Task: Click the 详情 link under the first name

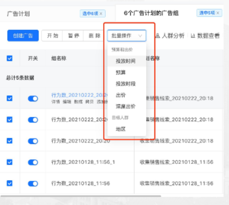Action: point(56,101)
